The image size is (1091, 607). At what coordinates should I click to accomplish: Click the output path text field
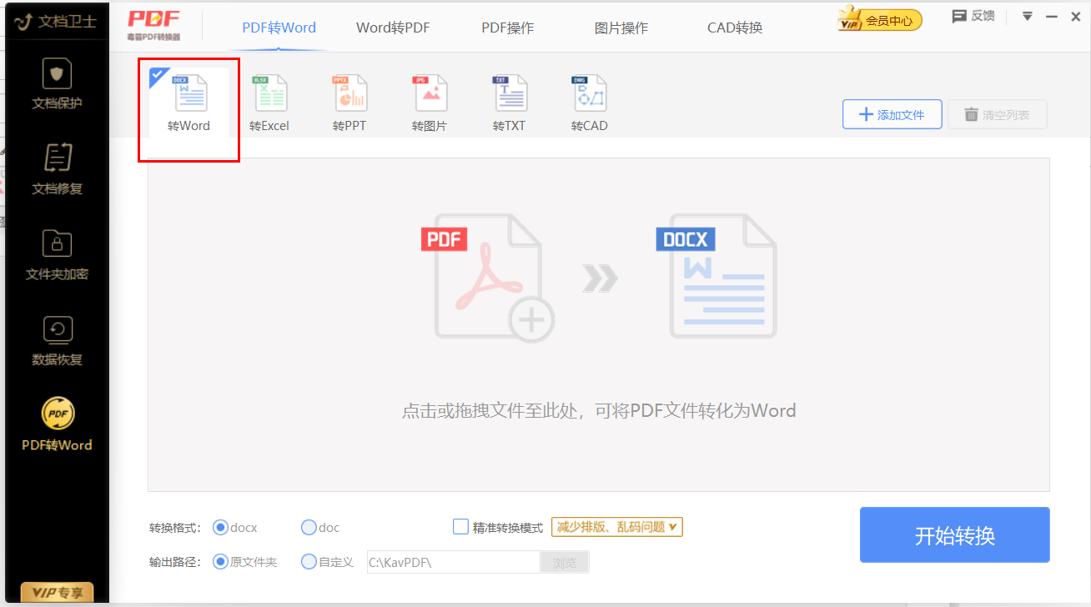453,562
